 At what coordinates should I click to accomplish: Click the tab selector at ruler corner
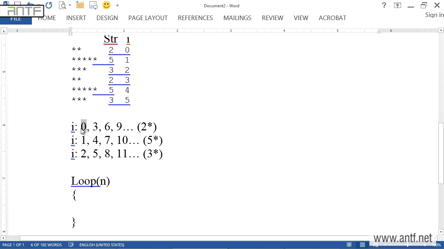tap(4, 31)
